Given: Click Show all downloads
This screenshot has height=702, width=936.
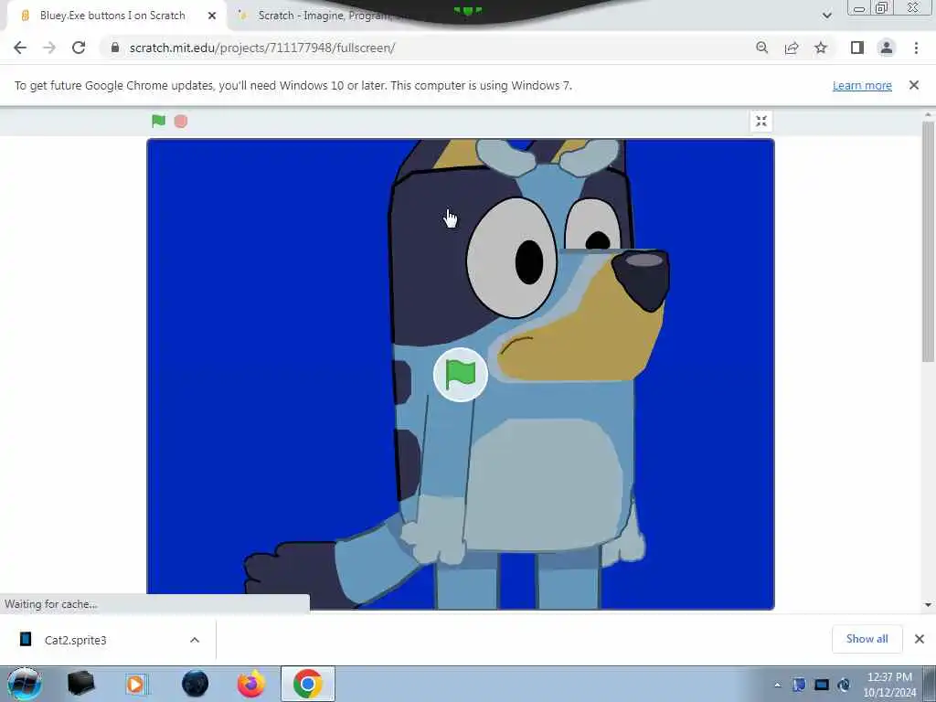Looking at the screenshot, I should (867, 639).
